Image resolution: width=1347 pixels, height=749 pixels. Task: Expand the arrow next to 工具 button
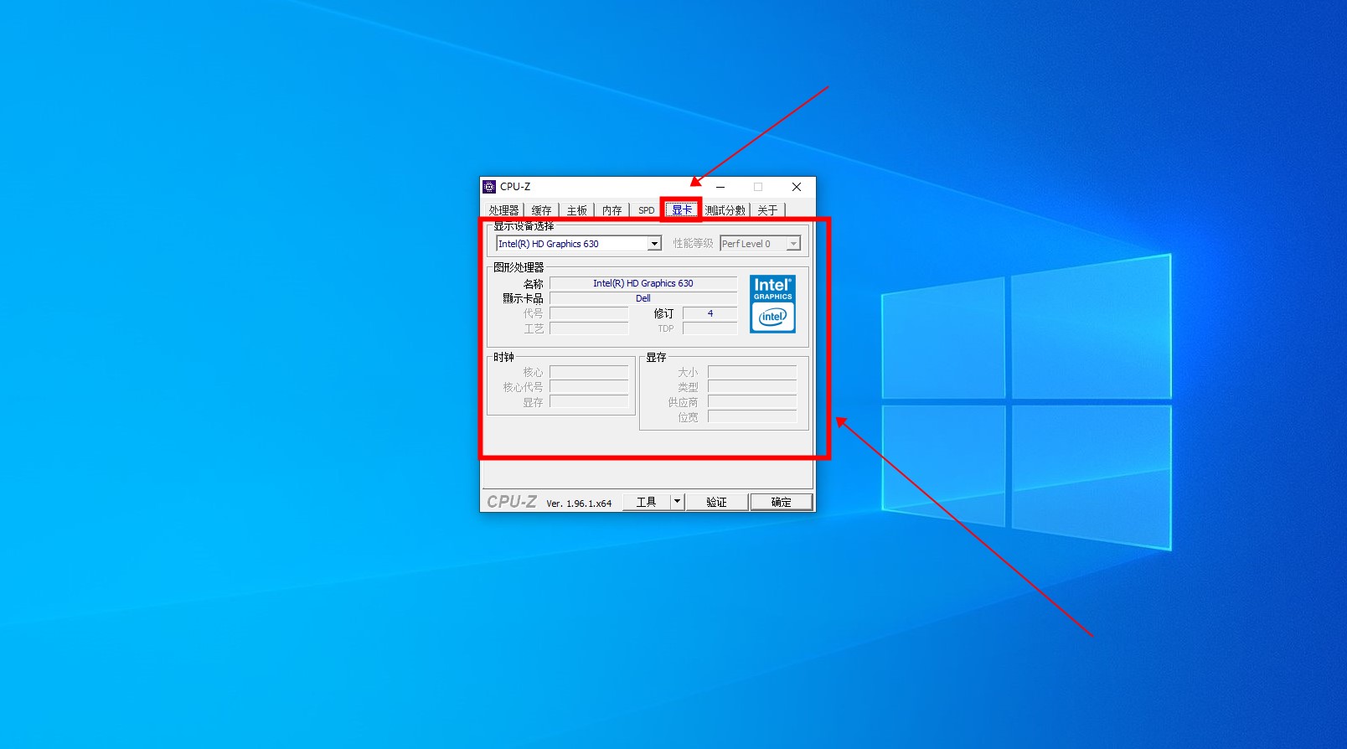[678, 502]
